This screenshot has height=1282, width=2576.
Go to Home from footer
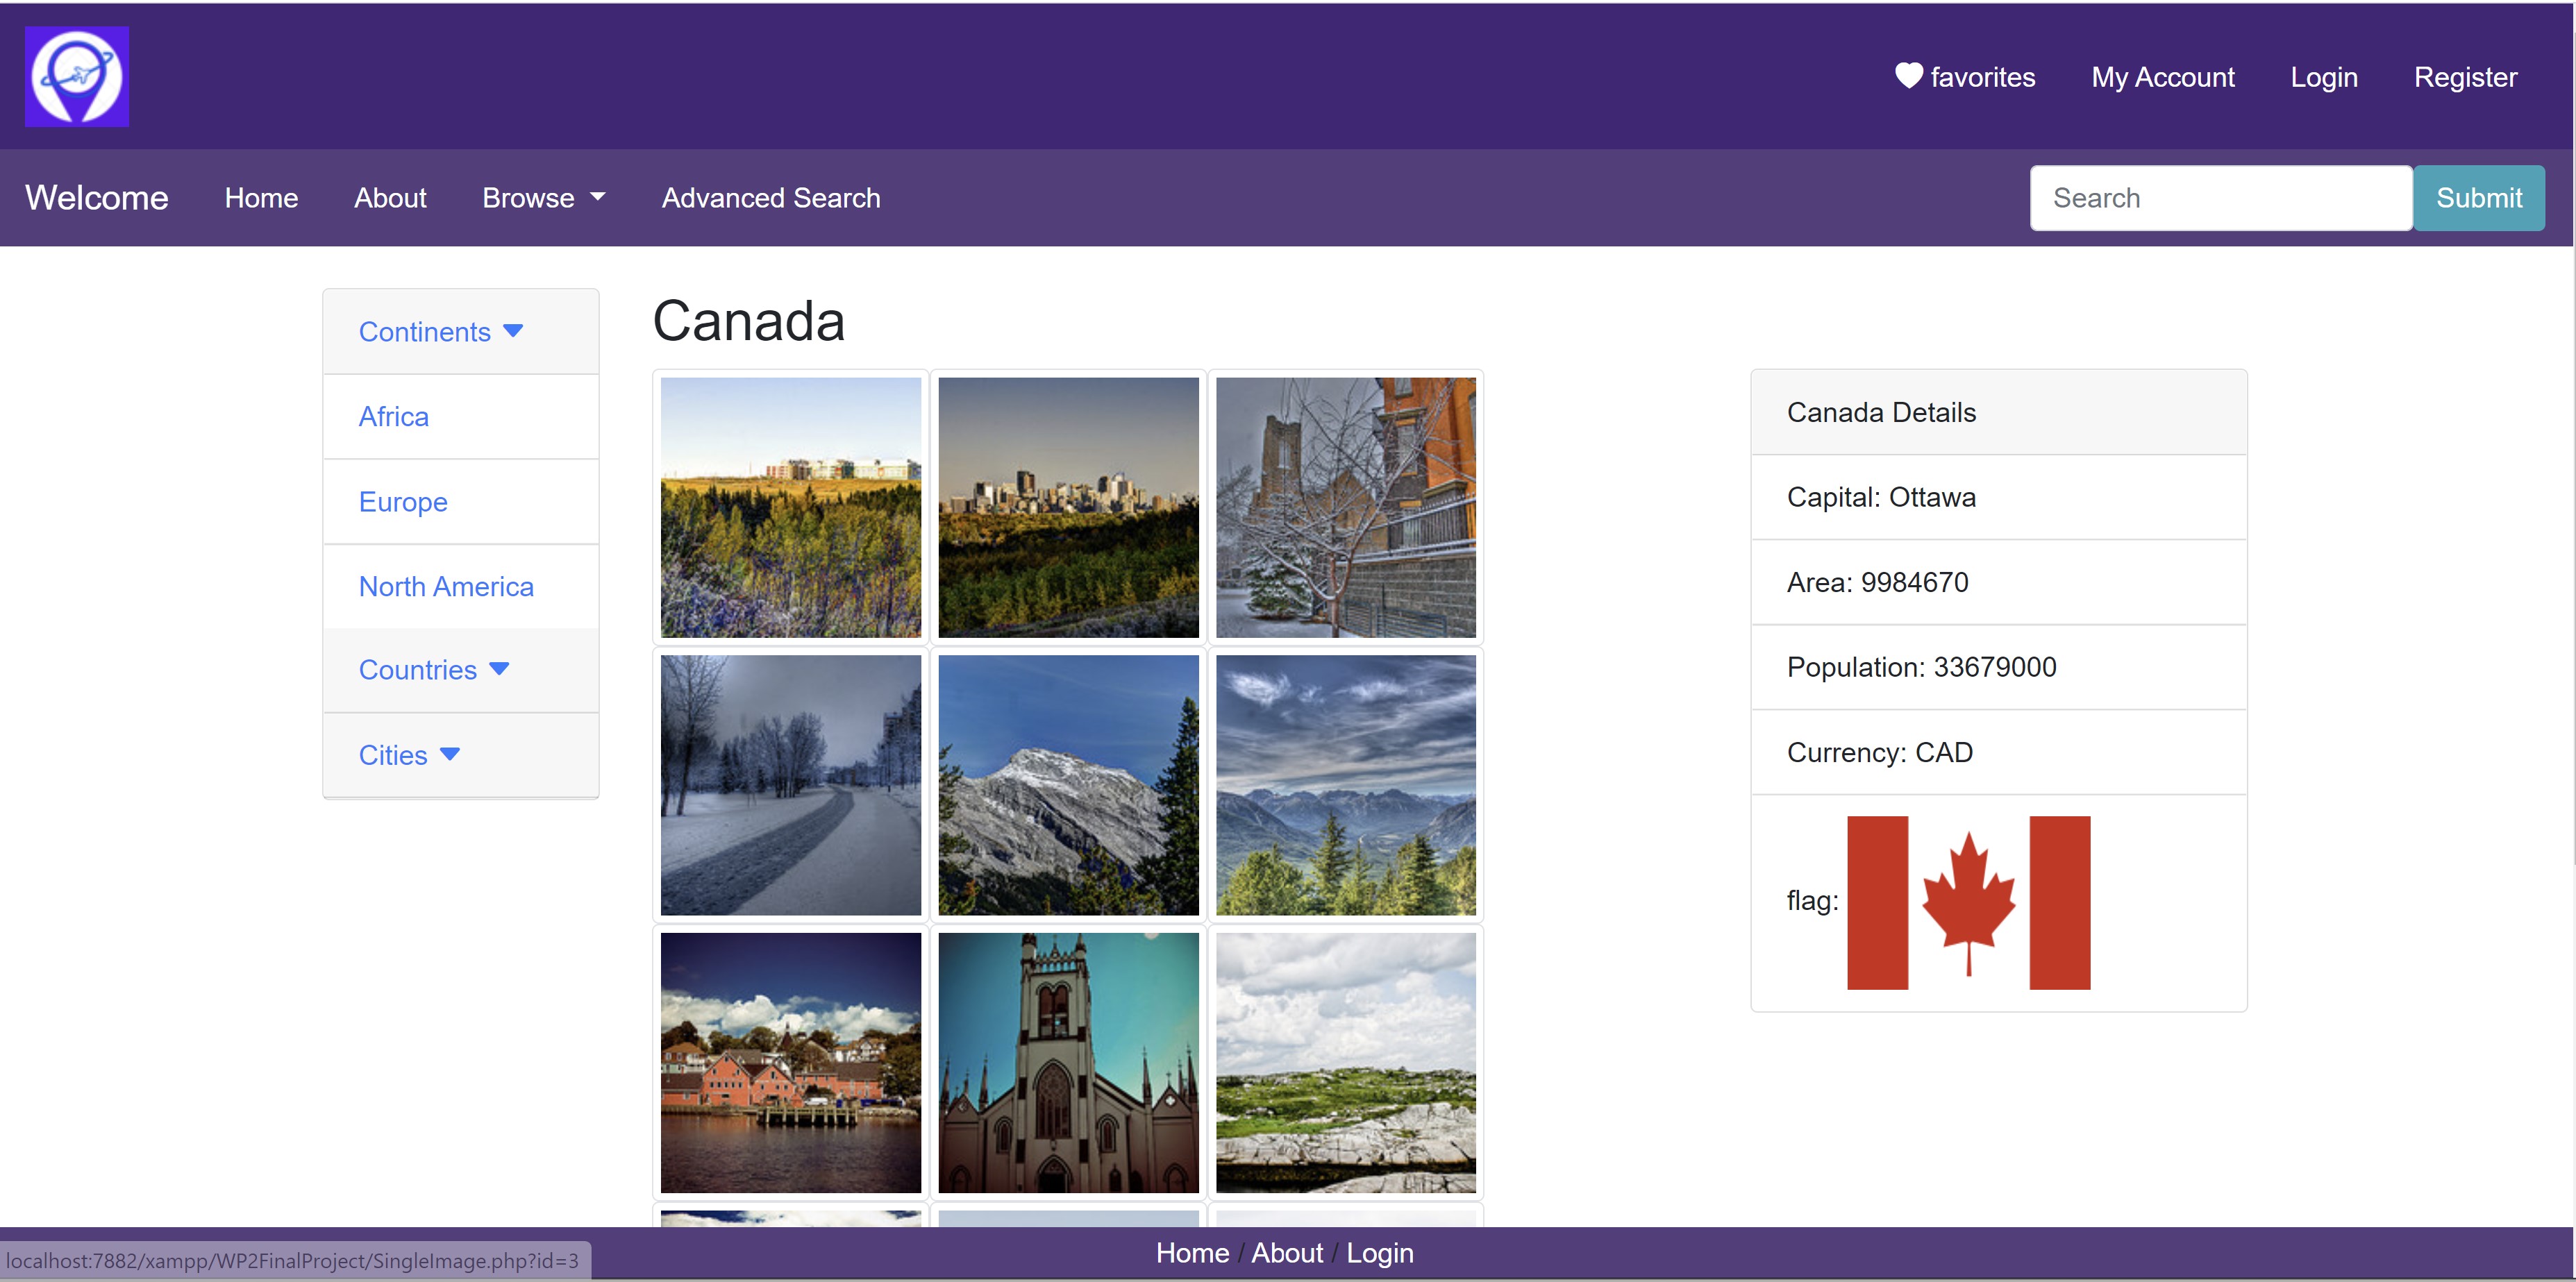click(1192, 1253)
